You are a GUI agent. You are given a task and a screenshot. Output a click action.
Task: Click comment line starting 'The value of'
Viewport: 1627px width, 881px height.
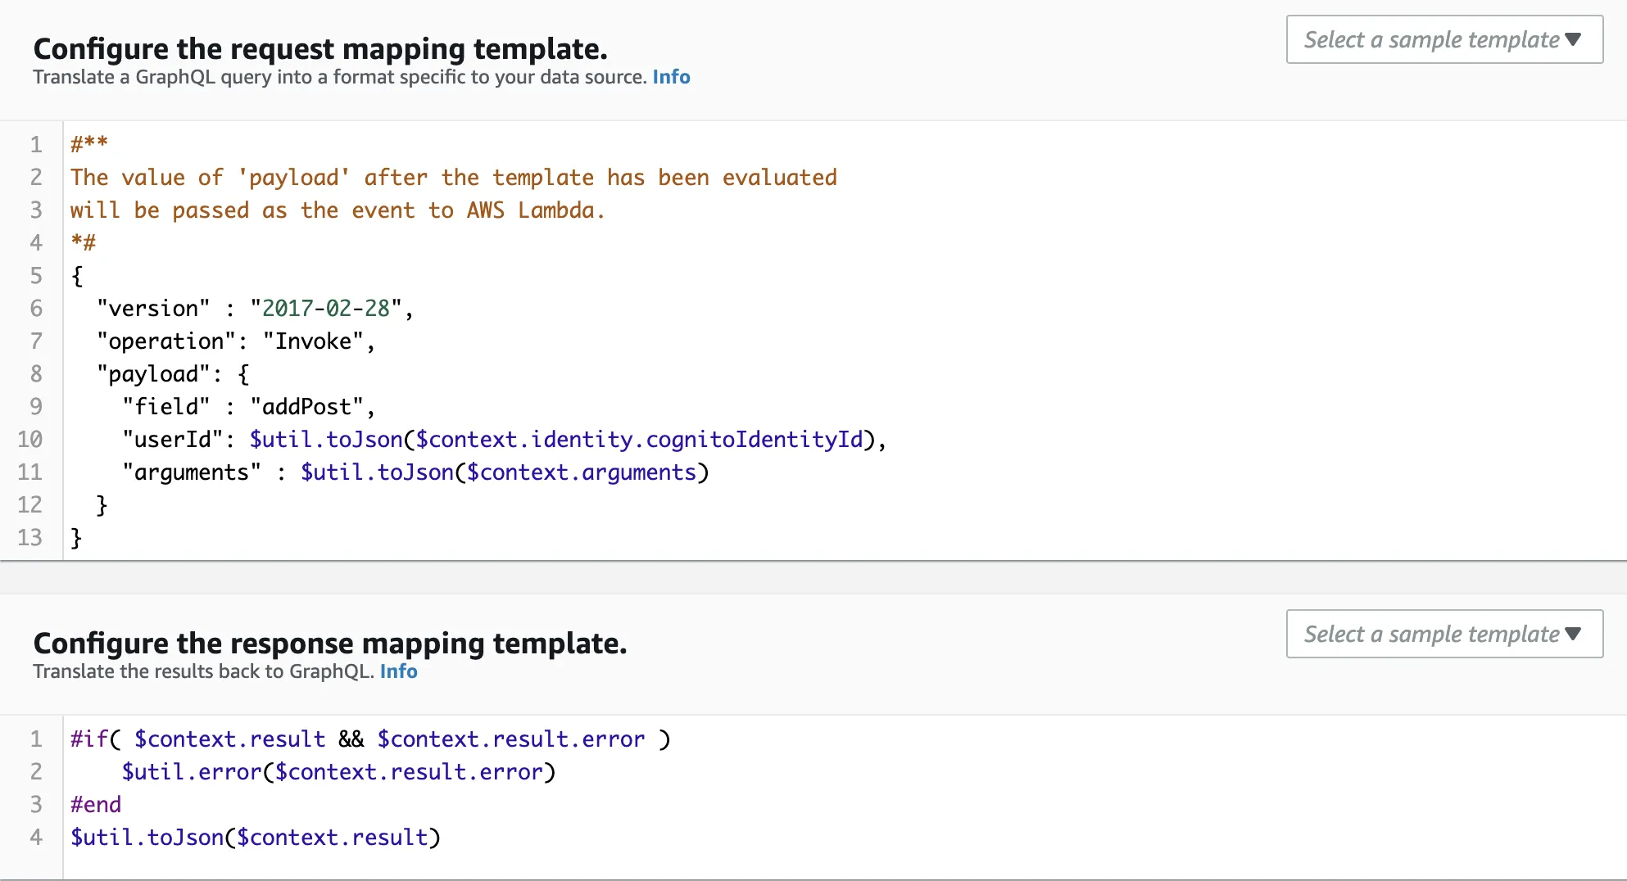click(x=453, y=178)
